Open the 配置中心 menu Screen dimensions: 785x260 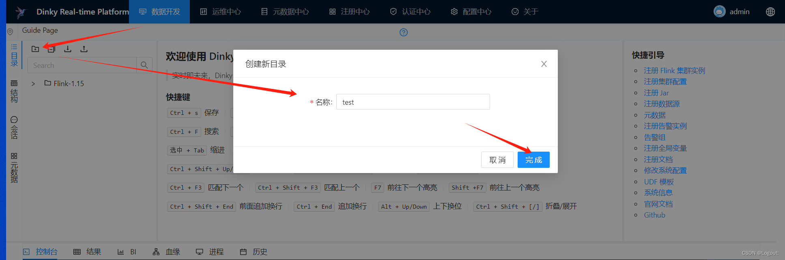(x=471, y=12)
